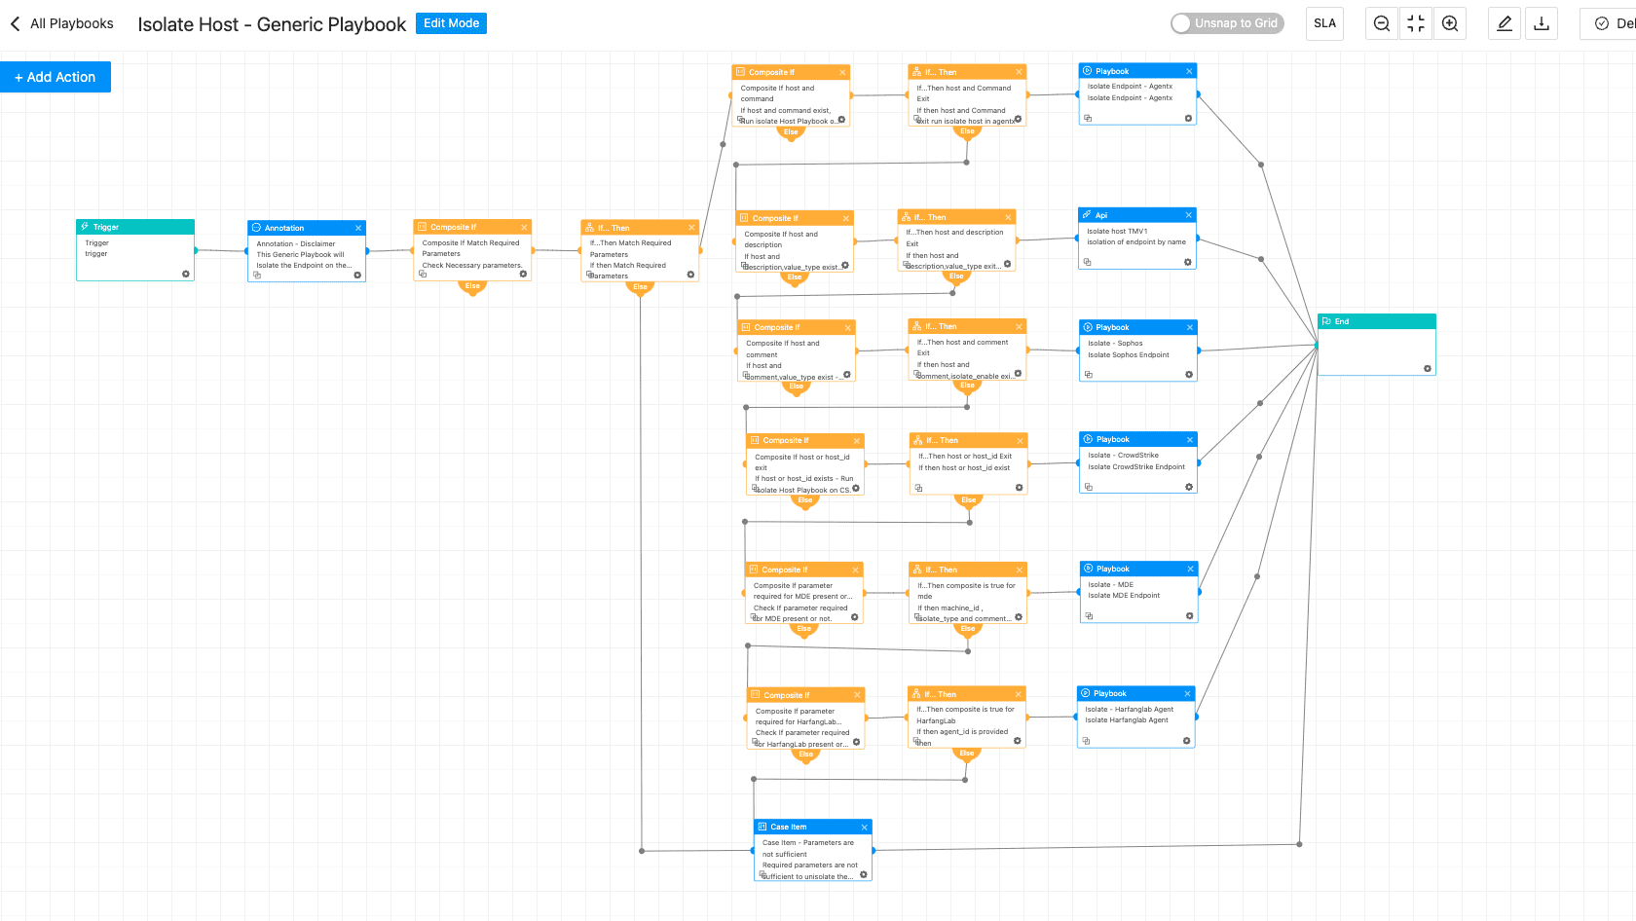
Task: Click the zoom out magnifier icon
Action: (1381, 23)
